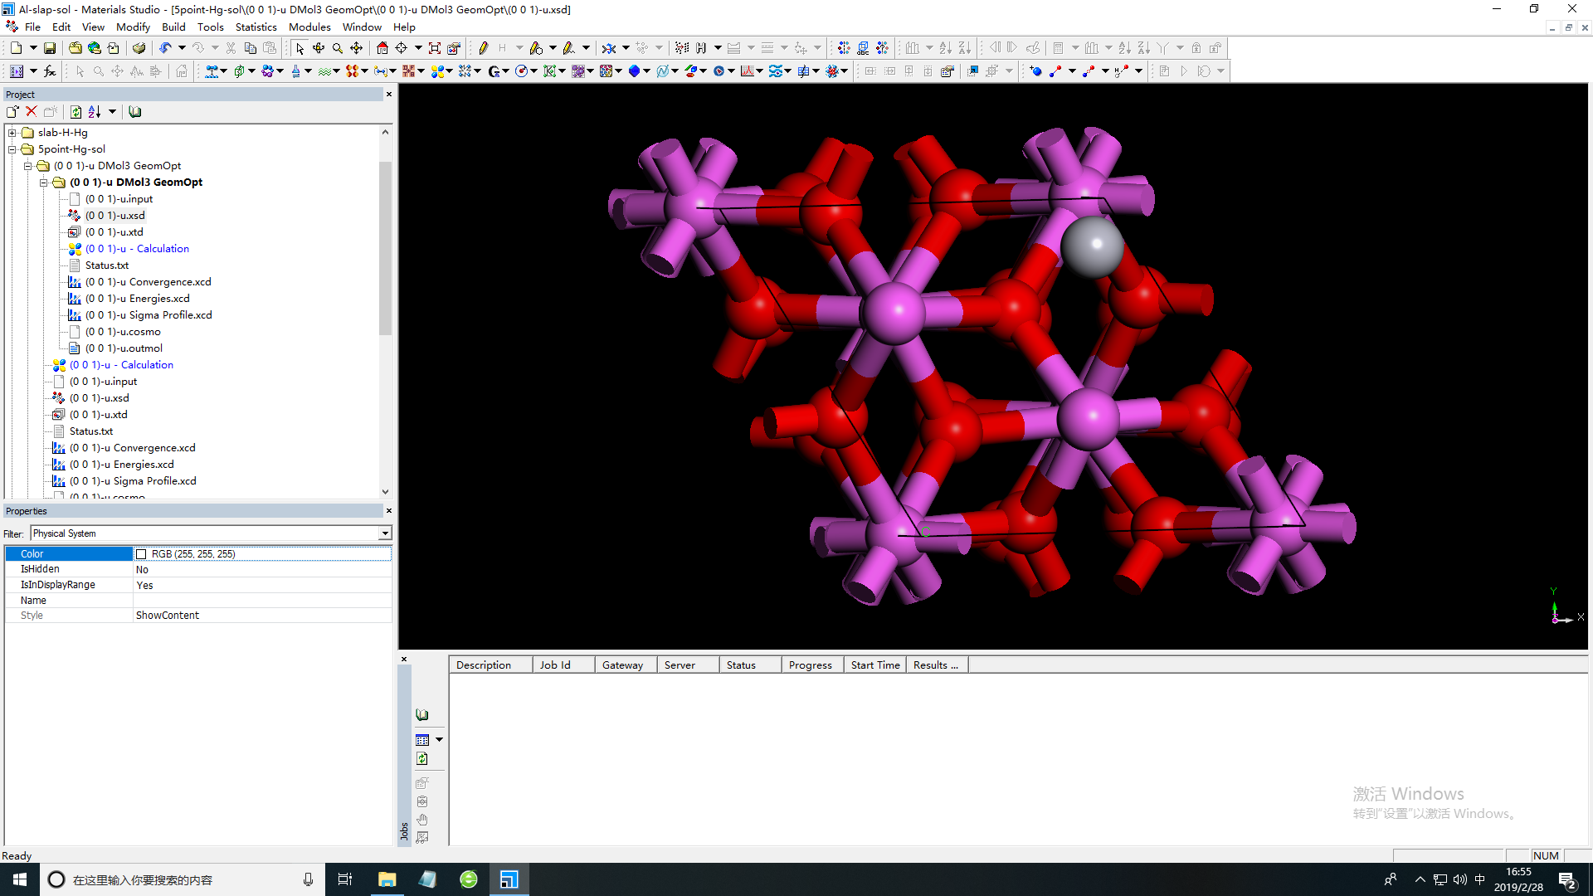
Task: Click the Undo arrow icon
Action: [165, 48]
